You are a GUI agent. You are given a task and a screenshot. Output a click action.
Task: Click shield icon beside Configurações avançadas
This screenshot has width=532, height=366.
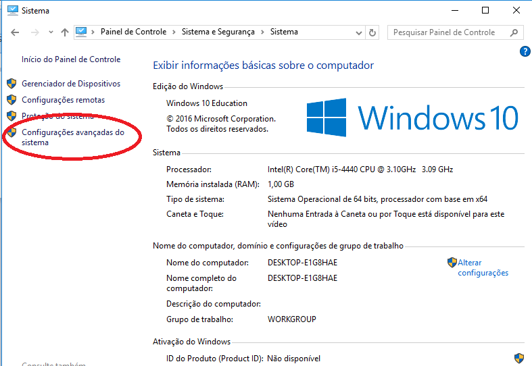11,132
